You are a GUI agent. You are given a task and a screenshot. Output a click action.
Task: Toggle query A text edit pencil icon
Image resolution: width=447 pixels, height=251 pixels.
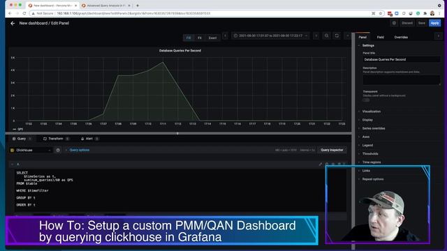pos(321,165)
